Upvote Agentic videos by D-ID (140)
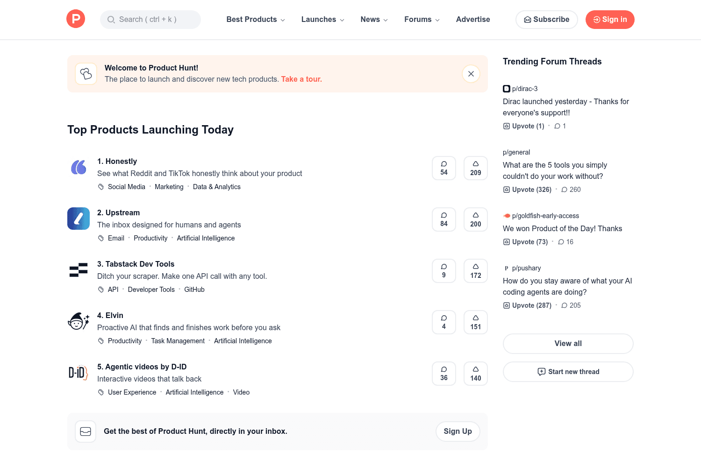Screen dimensions: 701x467 point(476,374)
